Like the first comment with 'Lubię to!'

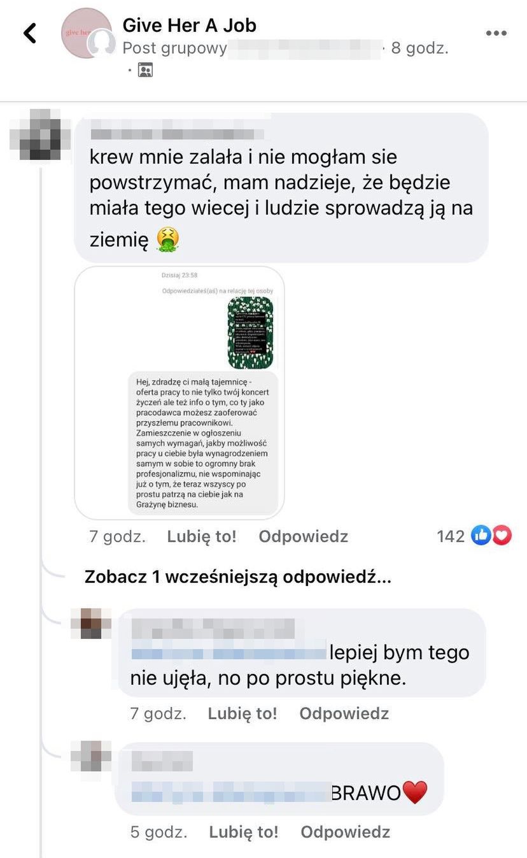coord(202,536)
